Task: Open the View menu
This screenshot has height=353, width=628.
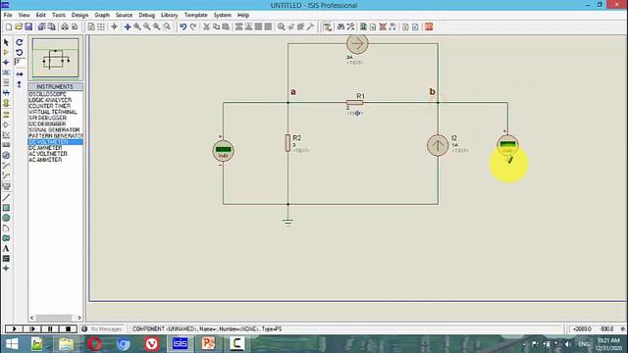Action: (24, 15)
